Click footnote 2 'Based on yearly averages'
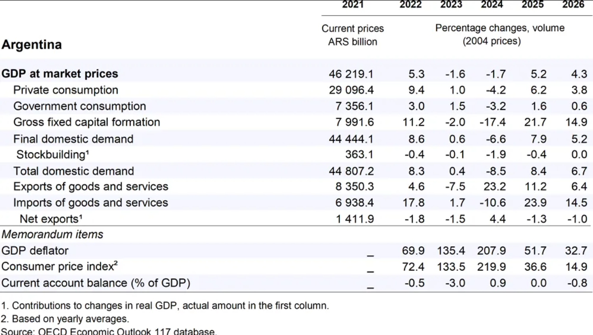Screen dimensions: 593x335 pyautogui.click(x=65, y=319)
